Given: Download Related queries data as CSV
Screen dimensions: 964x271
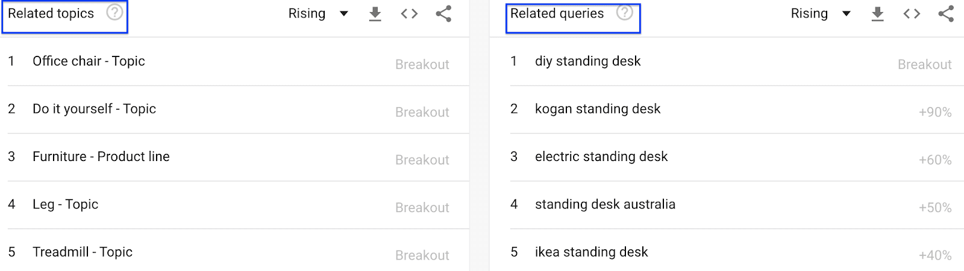Looking at the screenshot, I should point(877,14).
